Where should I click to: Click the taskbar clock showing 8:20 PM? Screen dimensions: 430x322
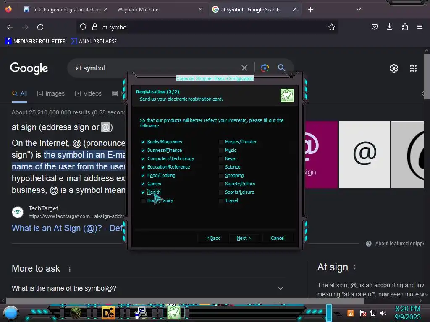pyautogui.click(x=407, y=313)
